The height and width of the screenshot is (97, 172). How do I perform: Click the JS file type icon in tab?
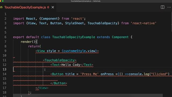click(x=1, y=7)
